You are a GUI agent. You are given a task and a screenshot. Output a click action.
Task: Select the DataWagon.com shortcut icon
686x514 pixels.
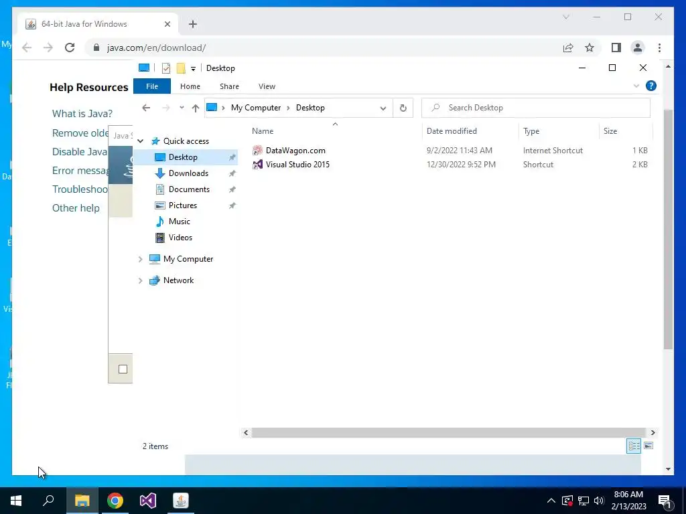coord(258,151)
